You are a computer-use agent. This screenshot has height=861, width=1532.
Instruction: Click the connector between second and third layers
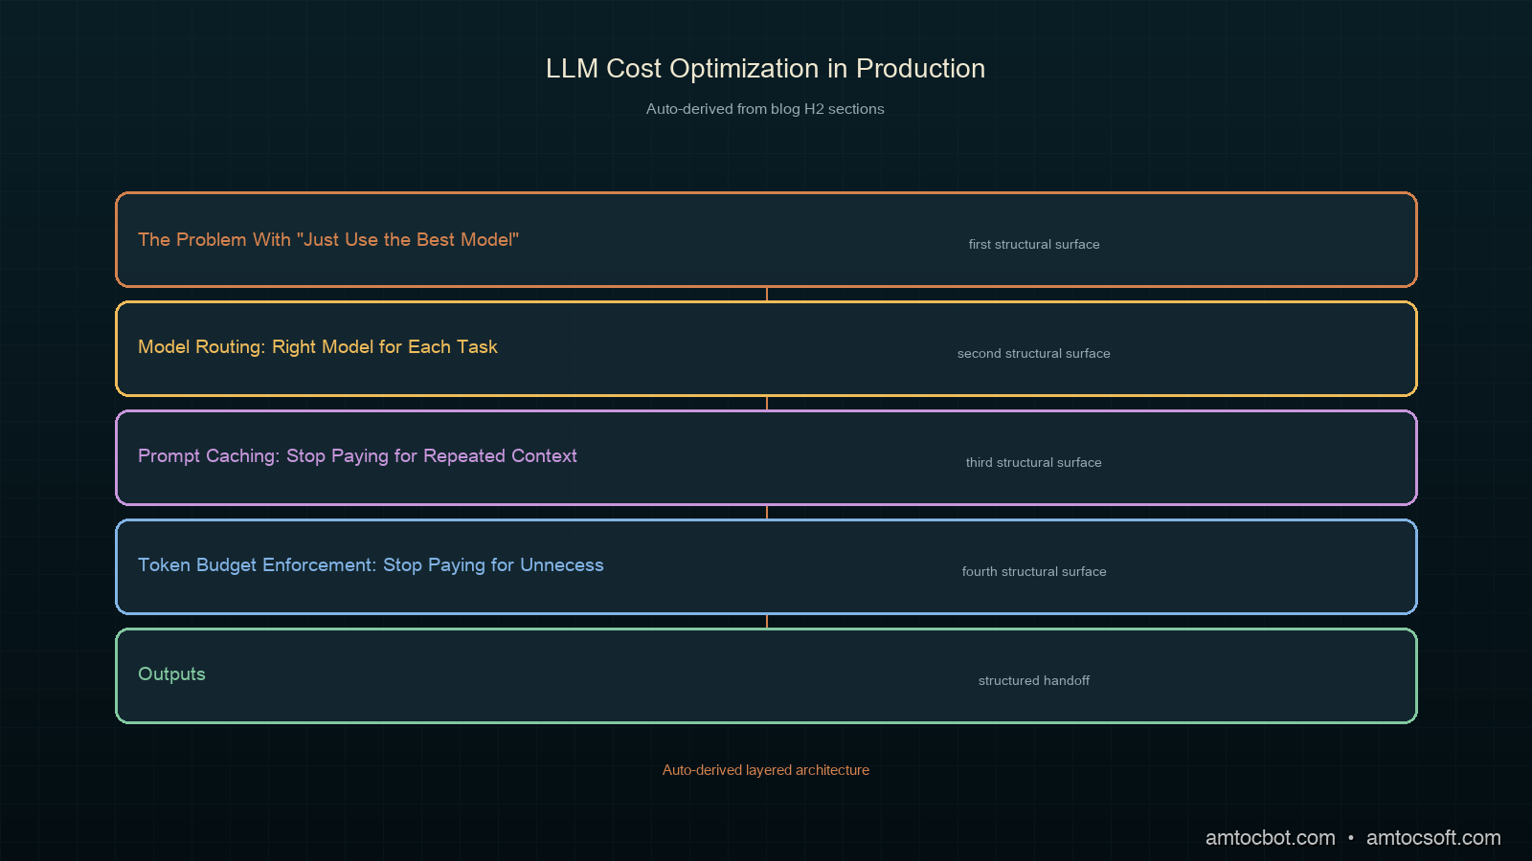[767, 404]
